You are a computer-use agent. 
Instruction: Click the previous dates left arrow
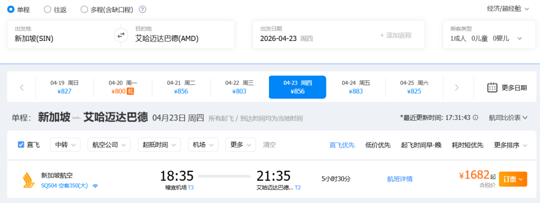pos(22,87)
